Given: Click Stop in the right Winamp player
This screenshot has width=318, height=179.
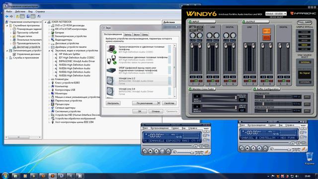Looking at the screenshot, I should (259, 148).
